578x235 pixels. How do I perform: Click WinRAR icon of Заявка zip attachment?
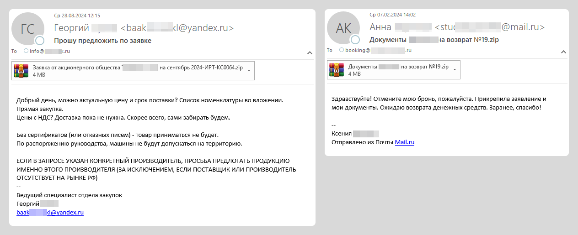point(21,70)
